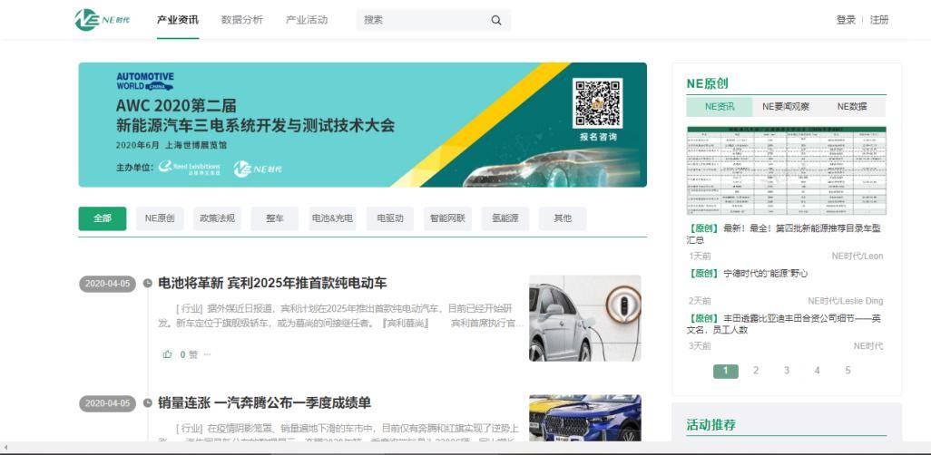Select the 其他 category filter

(563, 218)
